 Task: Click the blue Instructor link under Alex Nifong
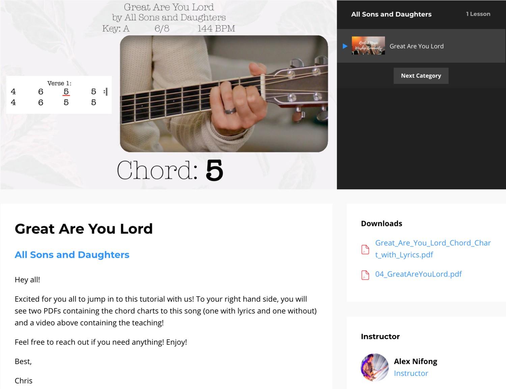click(411, 373)
